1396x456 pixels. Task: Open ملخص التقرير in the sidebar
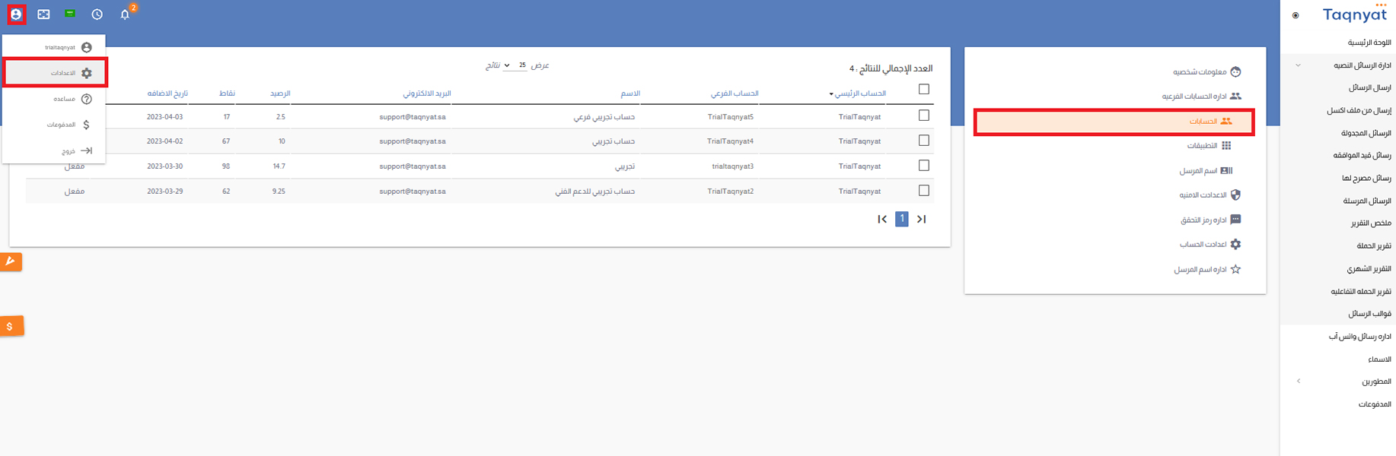[1370, 223]
